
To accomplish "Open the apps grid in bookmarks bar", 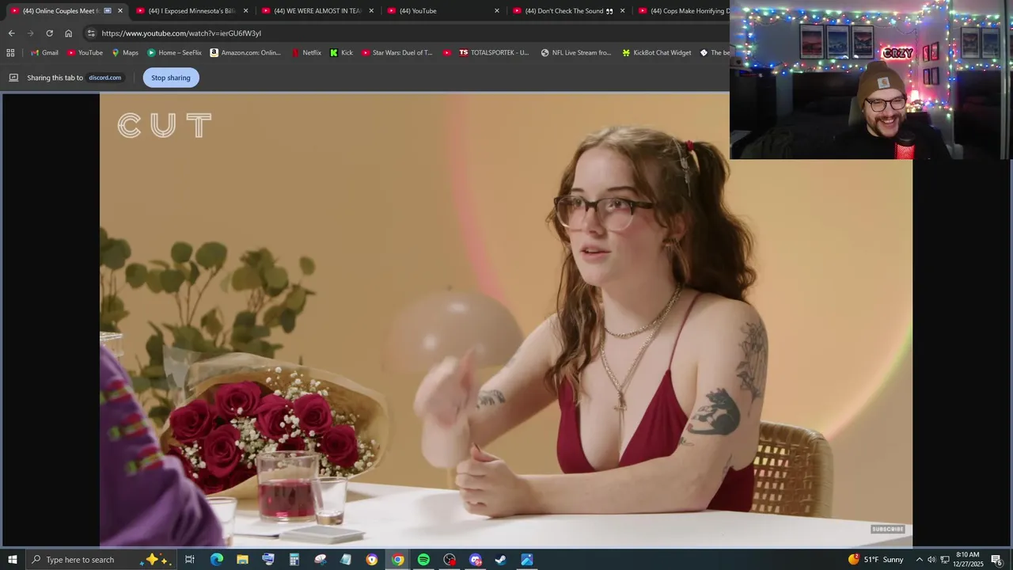I will click(x=10, y=53).
